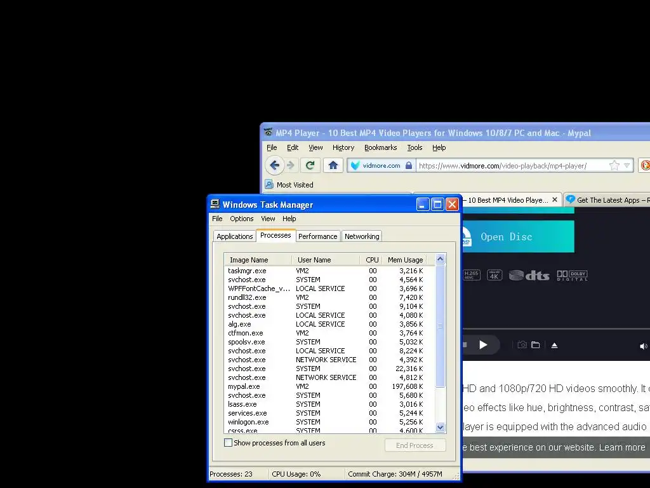Select the alg.exe process row
Image resolution: width=650 pixels, height=488 pixels.
329,324
